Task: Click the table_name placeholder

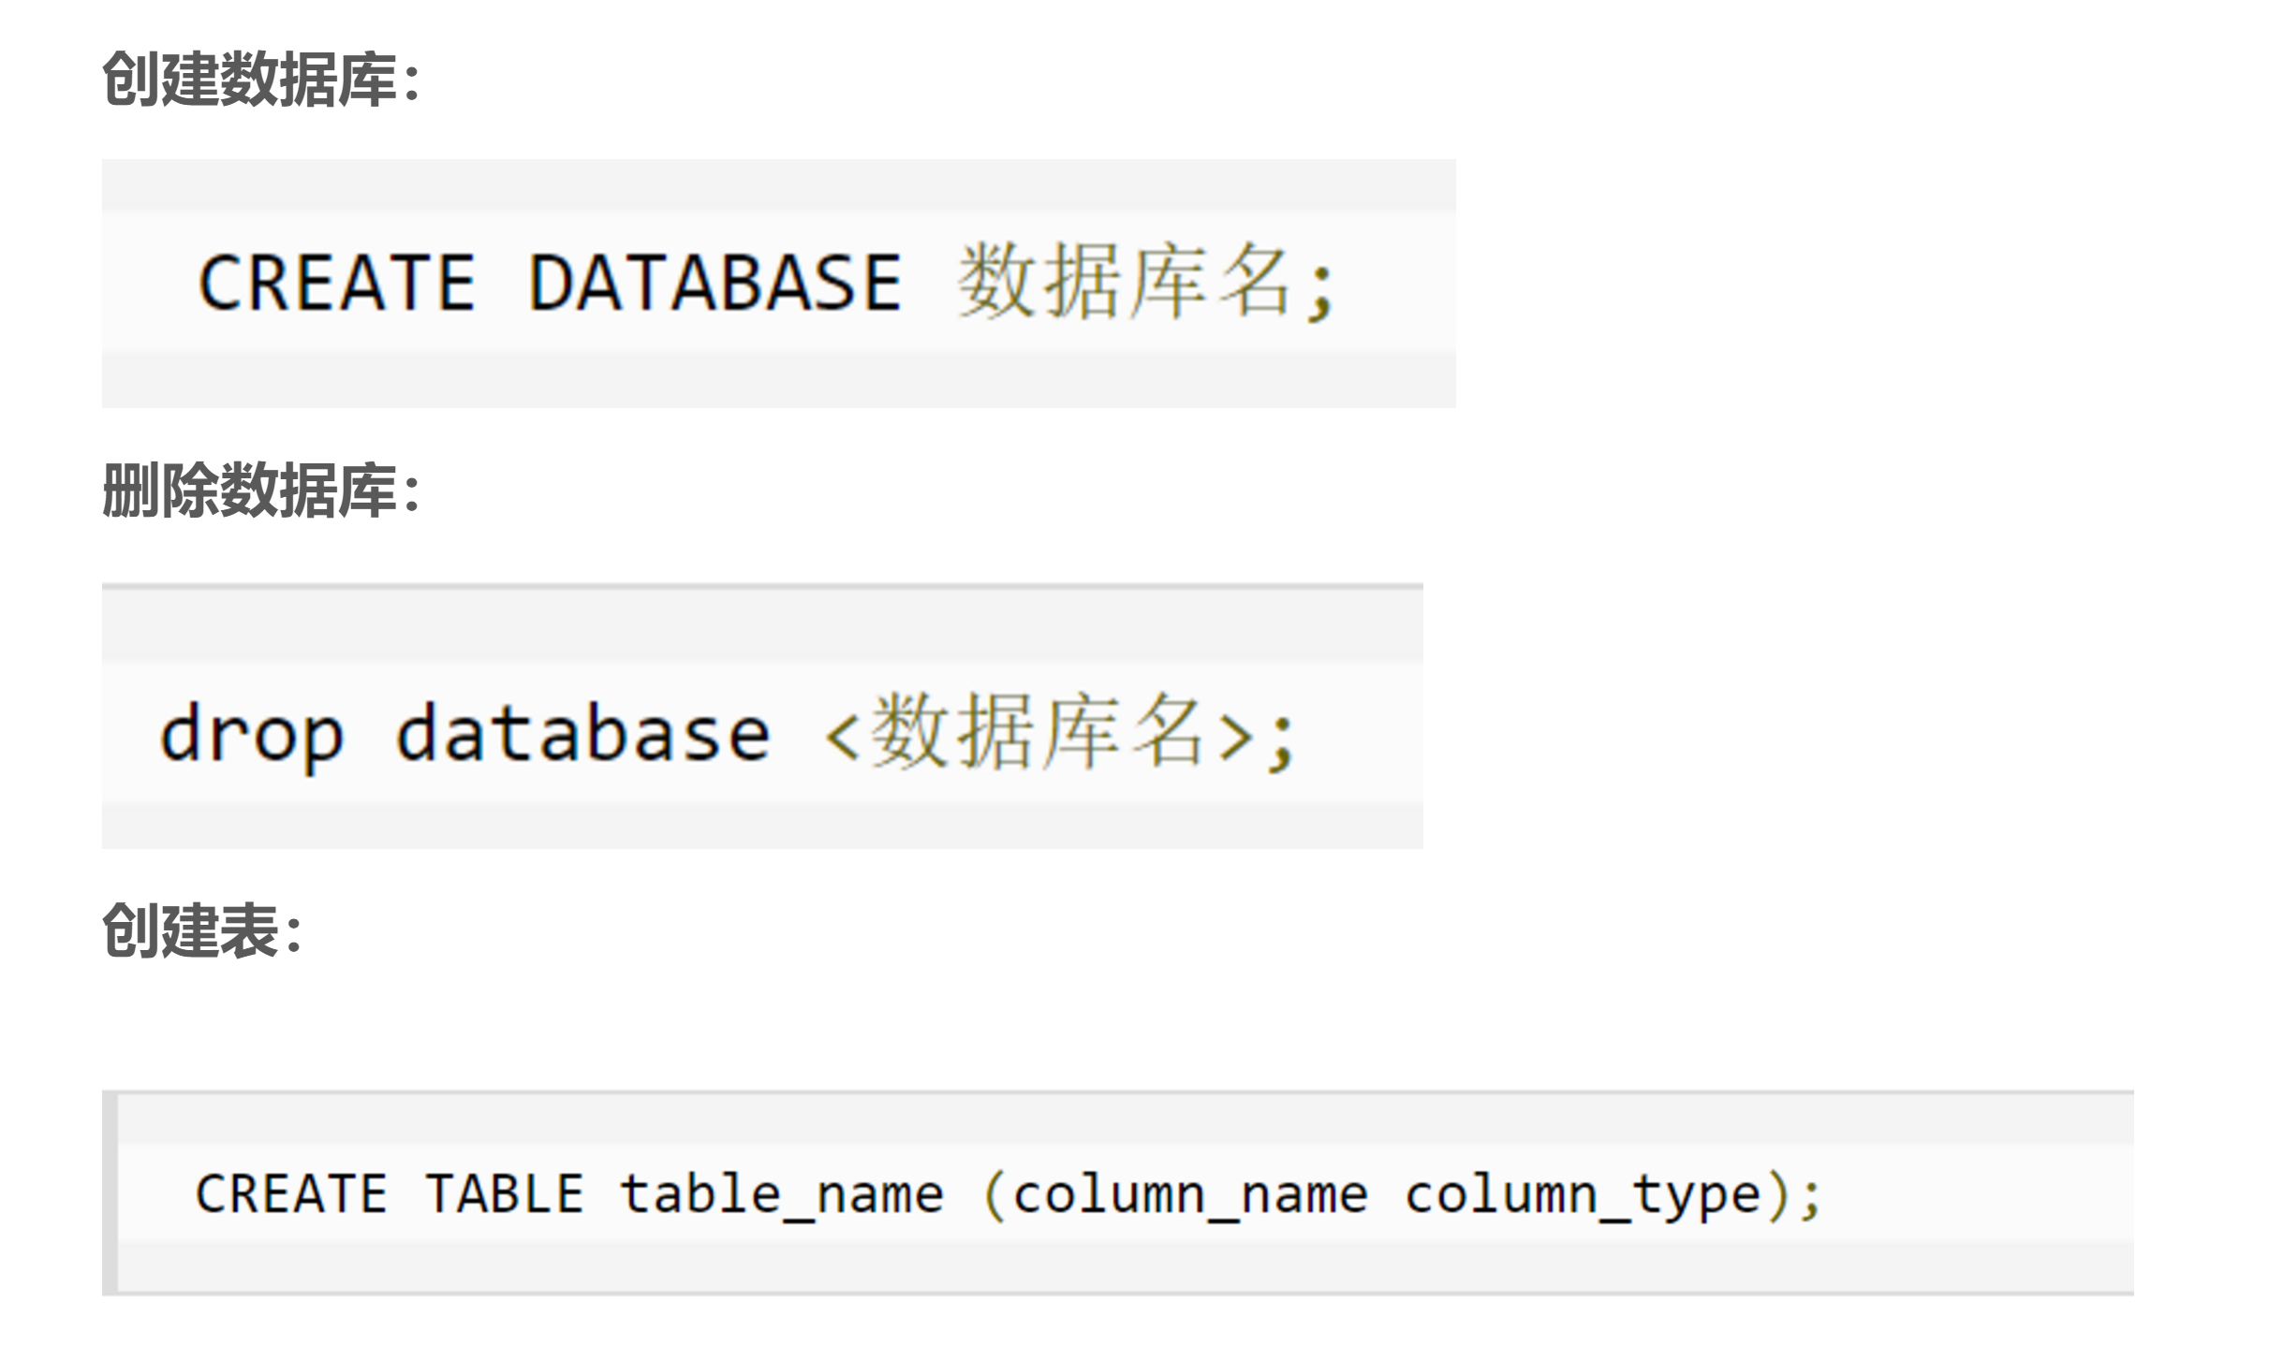Action: tap(782, 1196)
